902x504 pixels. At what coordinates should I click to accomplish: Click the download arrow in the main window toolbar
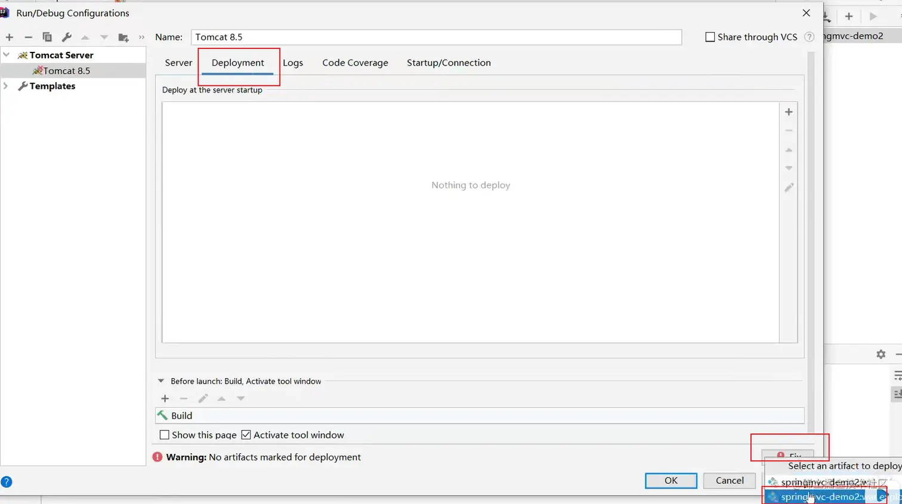point(827,16)
